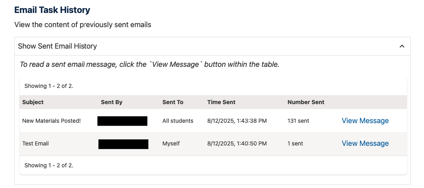
Task: Click the All students recipient cell
Action: 178,121
